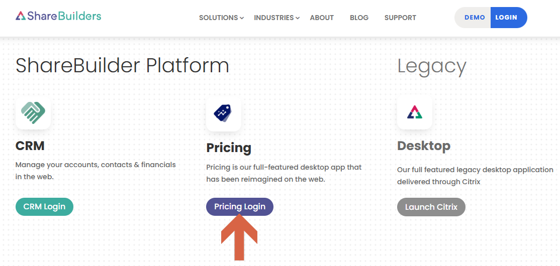Click the Pricing Login button
Image resolution: width=560 pixels, height=266 pixels.
coord(240,207)
